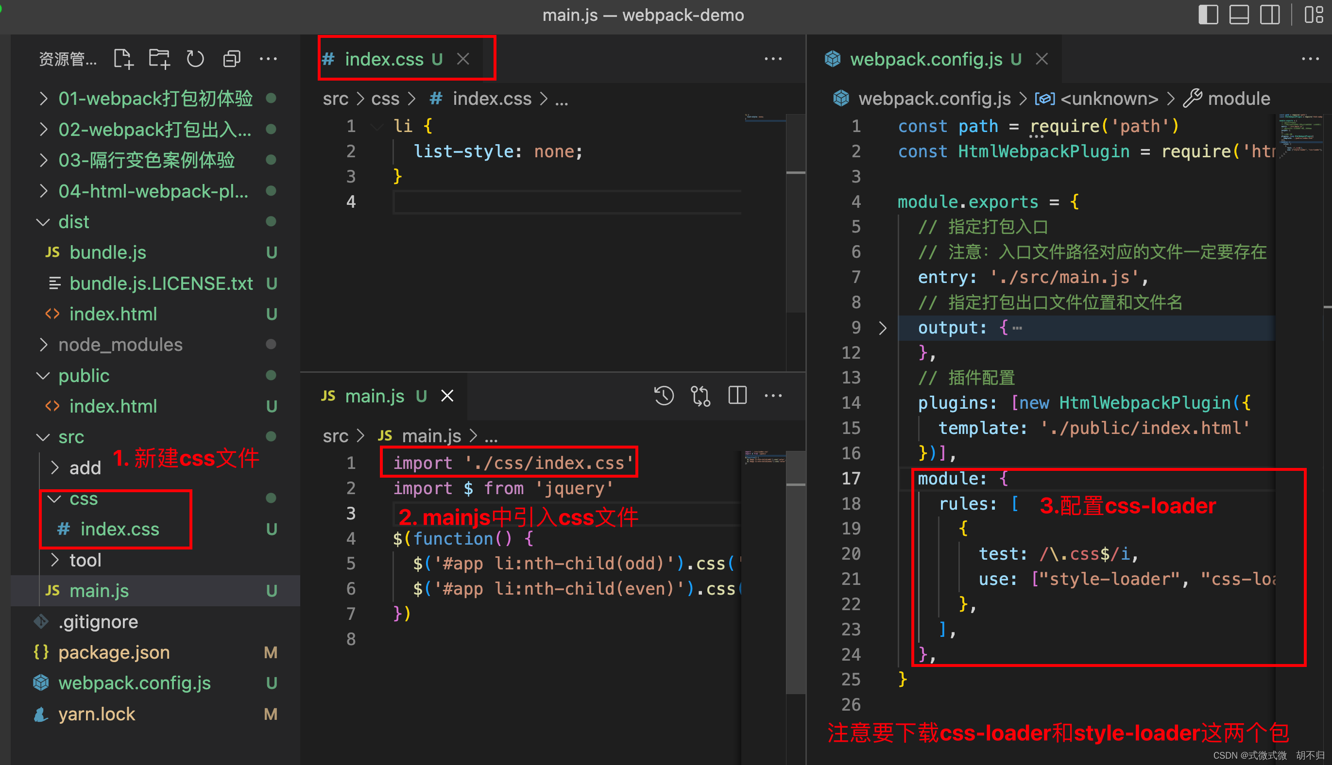This screenshot has height=765, width=1332.
Task: Open package.json from the file tree
Action: pos(114,652)
